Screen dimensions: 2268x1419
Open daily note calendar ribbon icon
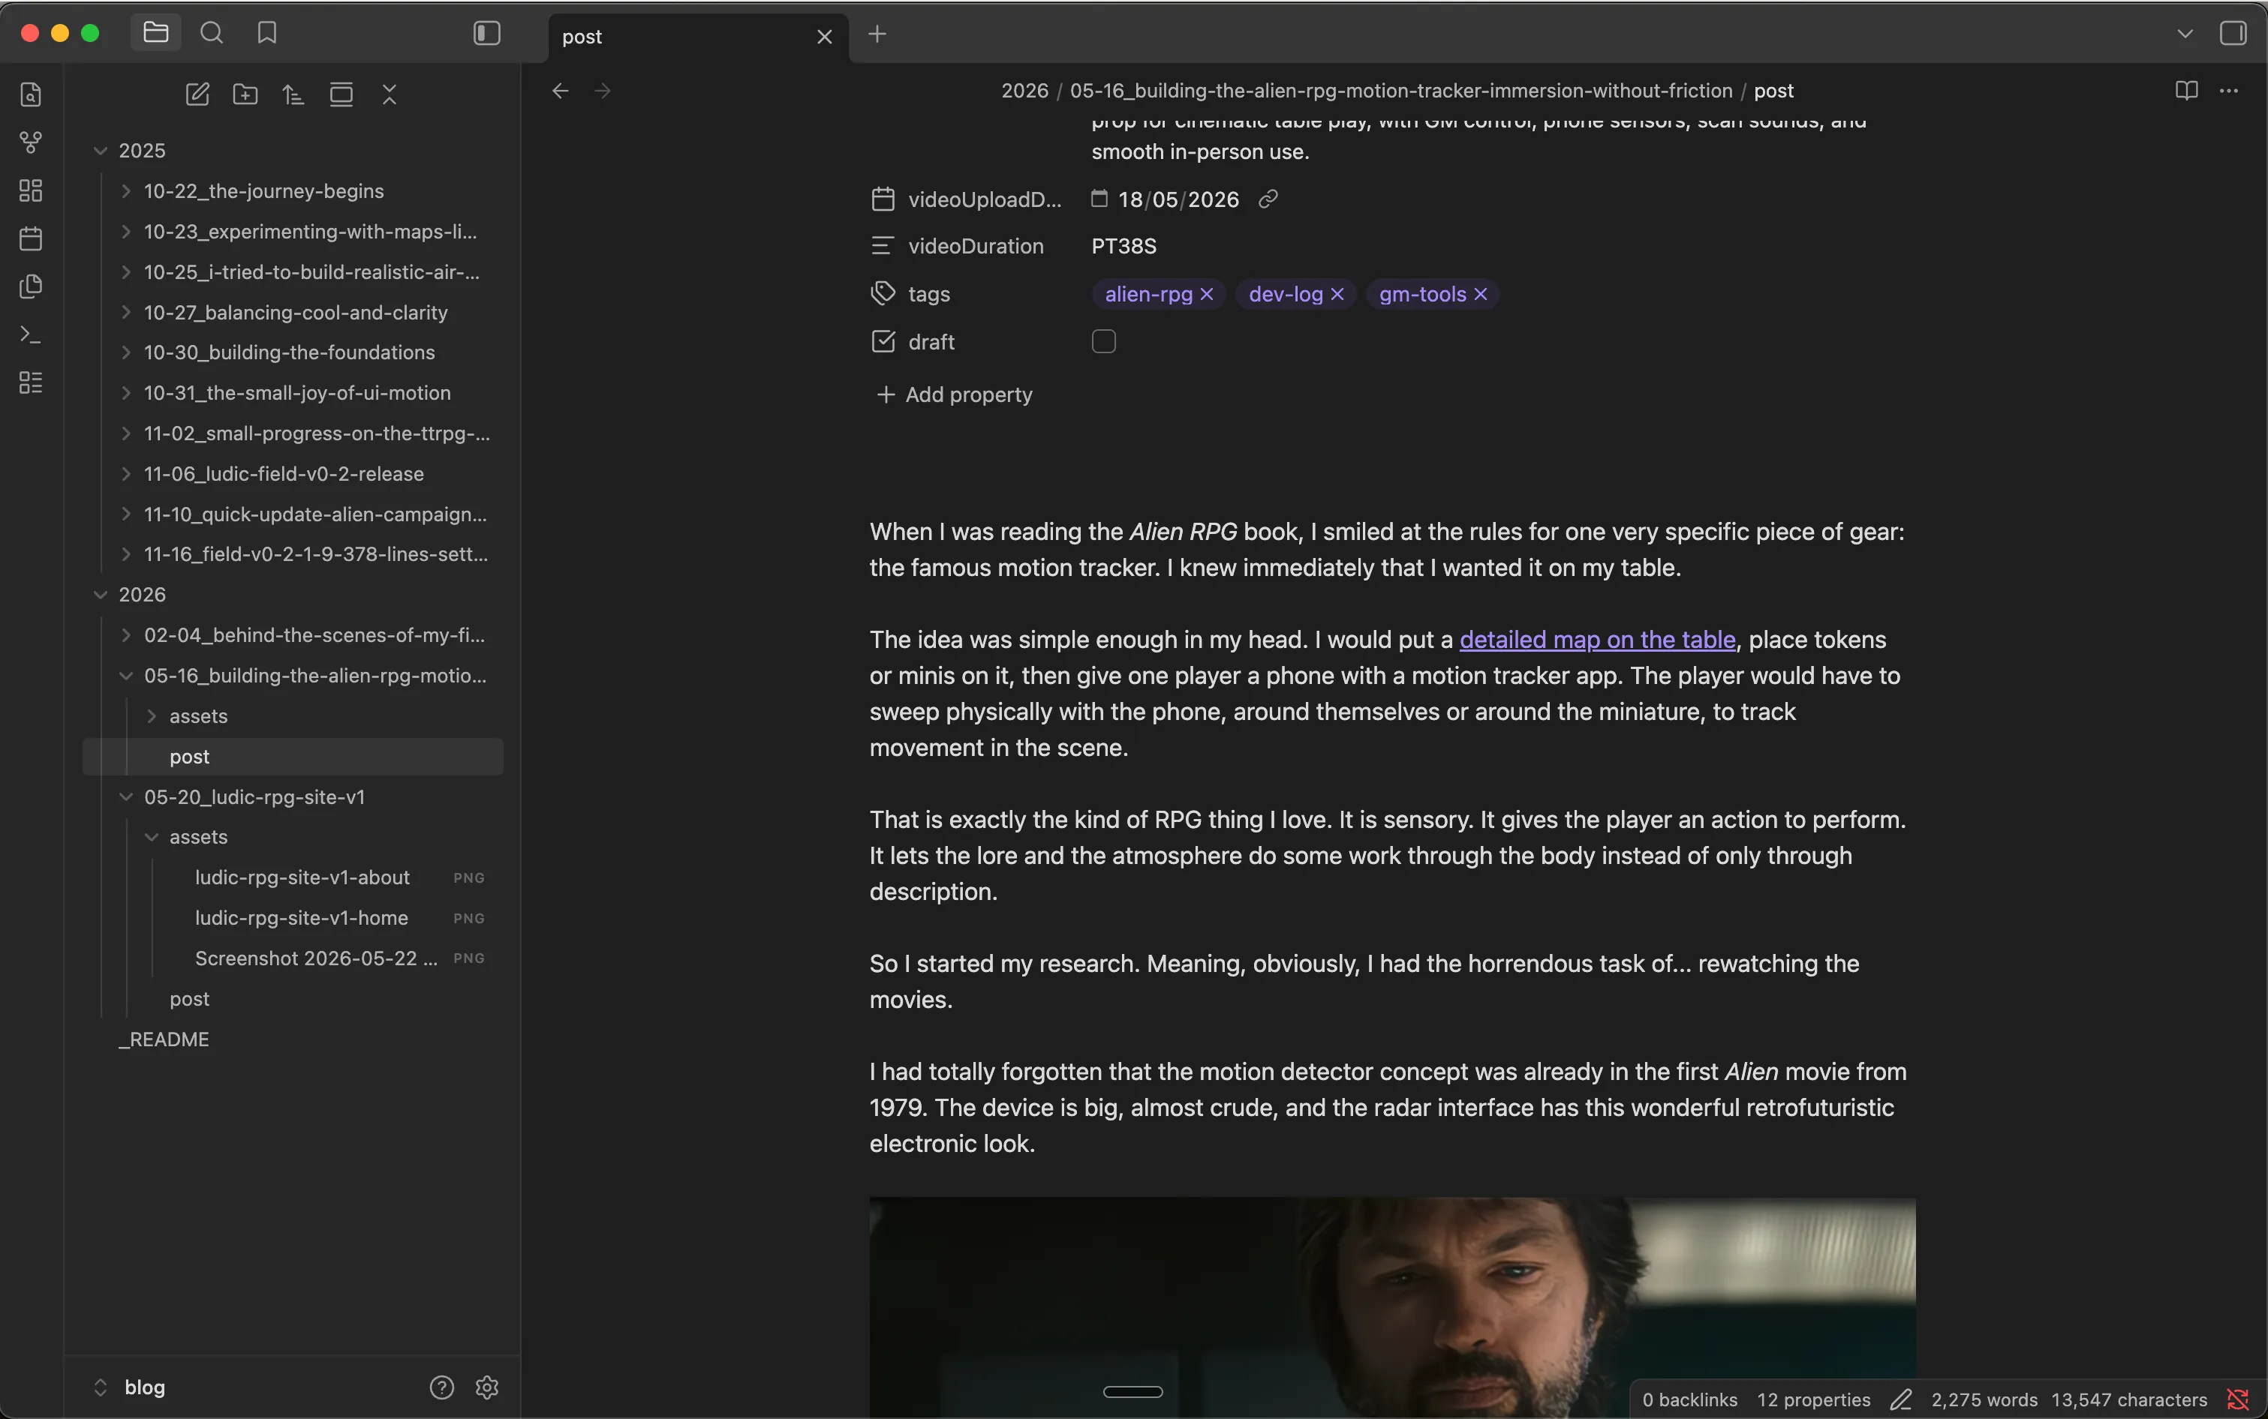coord(31,238)
